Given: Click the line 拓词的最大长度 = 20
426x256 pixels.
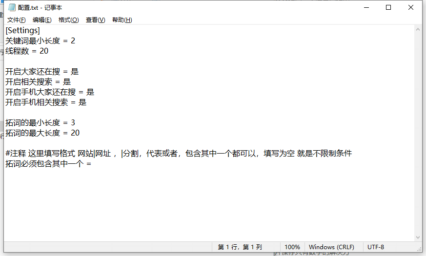Looking at the screenshot, I should (x=42, y=133).
